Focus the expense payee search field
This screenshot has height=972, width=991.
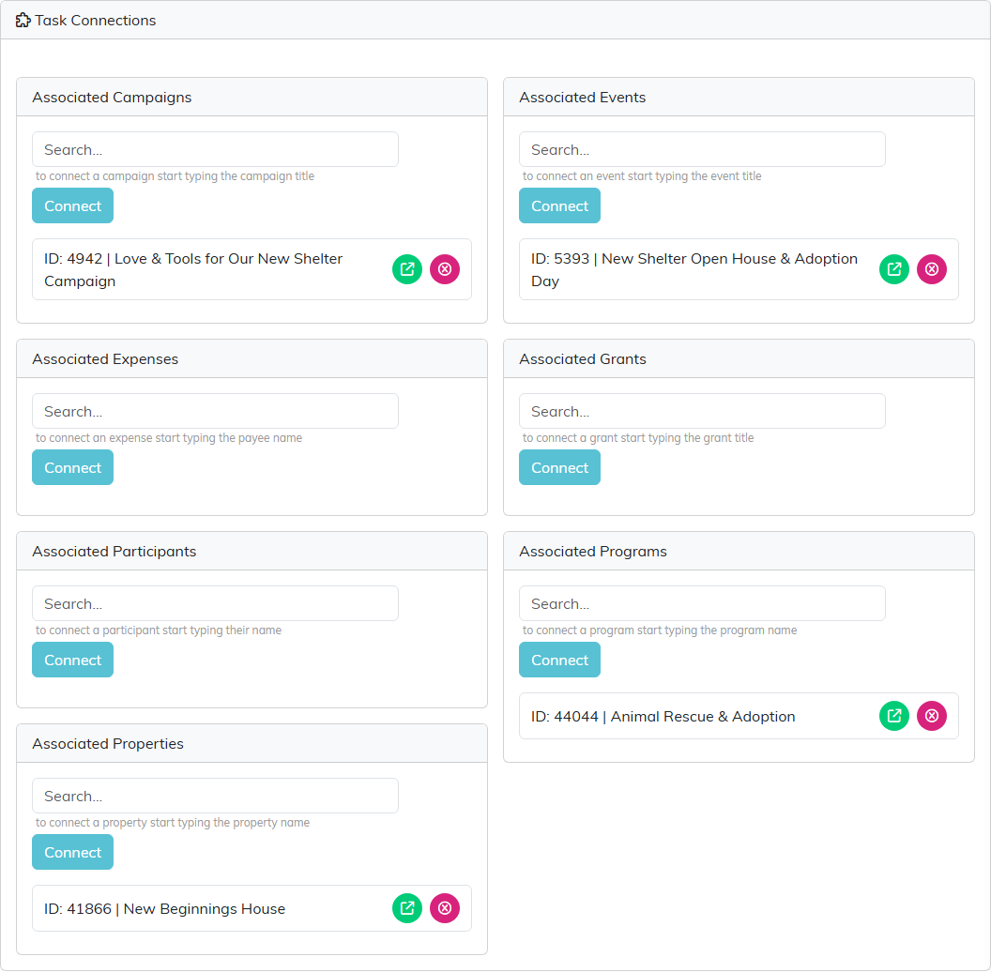[215, 411]
